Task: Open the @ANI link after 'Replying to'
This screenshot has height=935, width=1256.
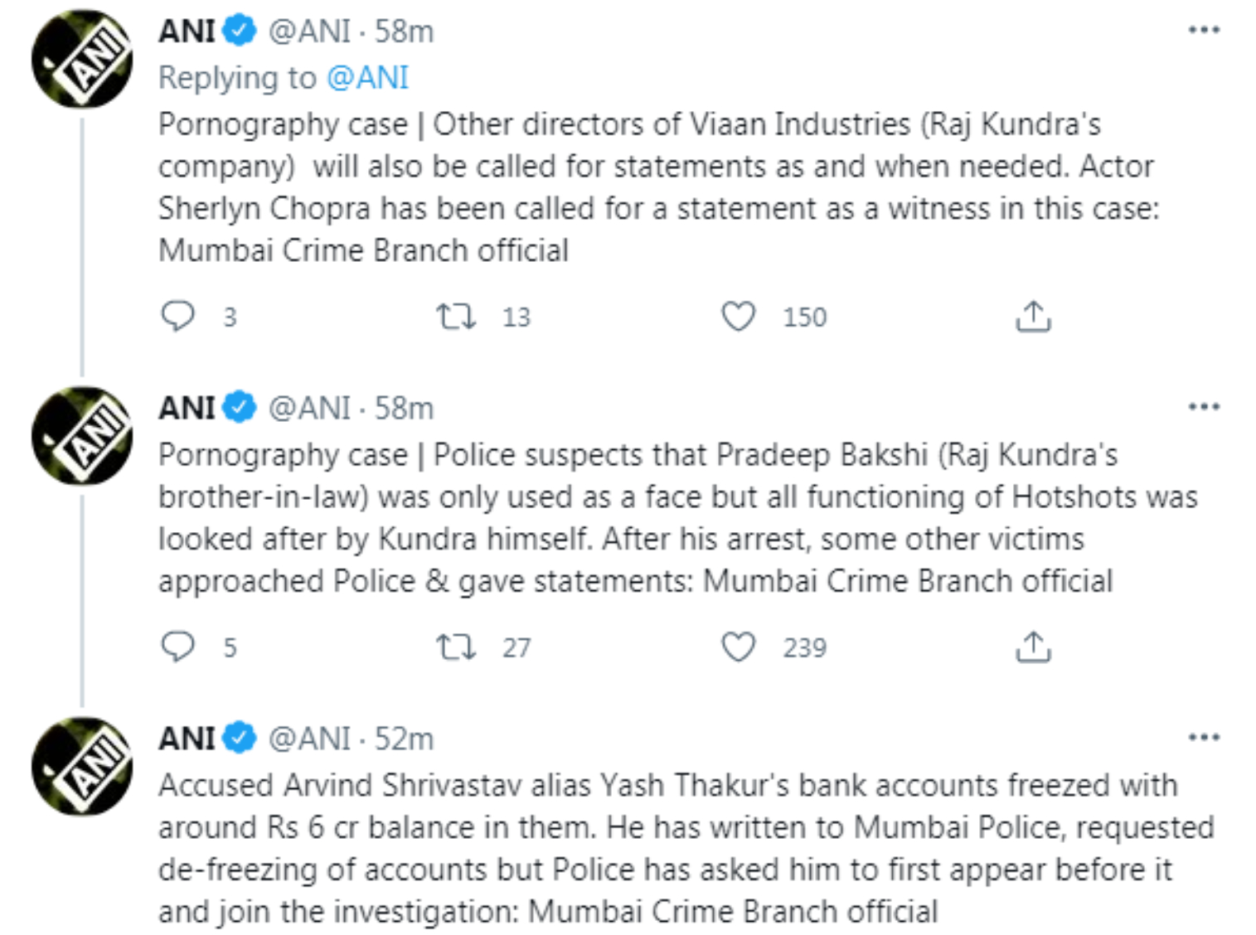Action: pos(367,77)
